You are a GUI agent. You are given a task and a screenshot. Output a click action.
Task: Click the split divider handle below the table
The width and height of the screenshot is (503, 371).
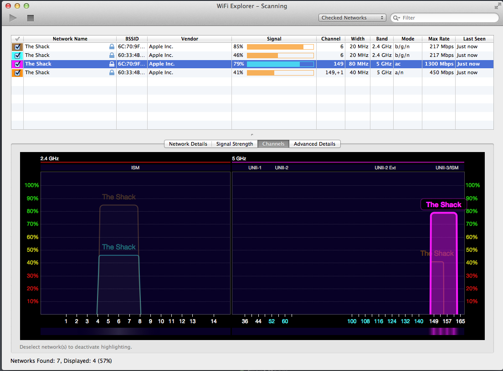pyautogui.click(x=252, y=134)
